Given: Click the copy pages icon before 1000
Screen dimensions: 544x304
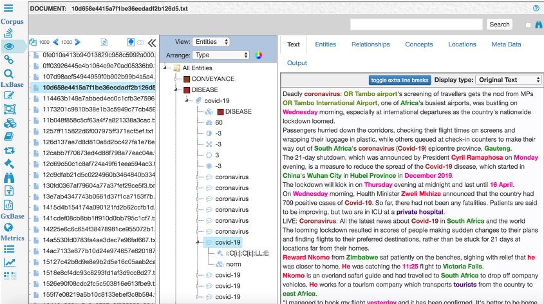Looking at the screenshot, I should [x=33, y=42].
